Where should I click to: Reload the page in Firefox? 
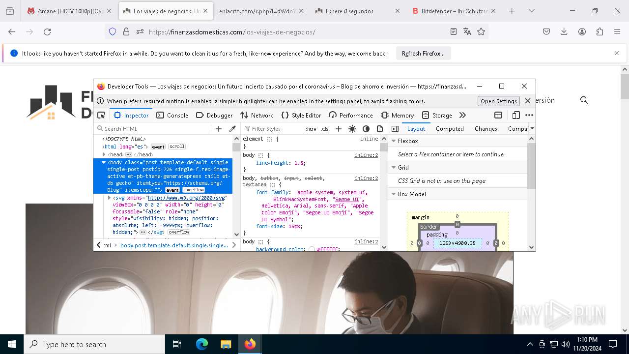coord(47,31)
